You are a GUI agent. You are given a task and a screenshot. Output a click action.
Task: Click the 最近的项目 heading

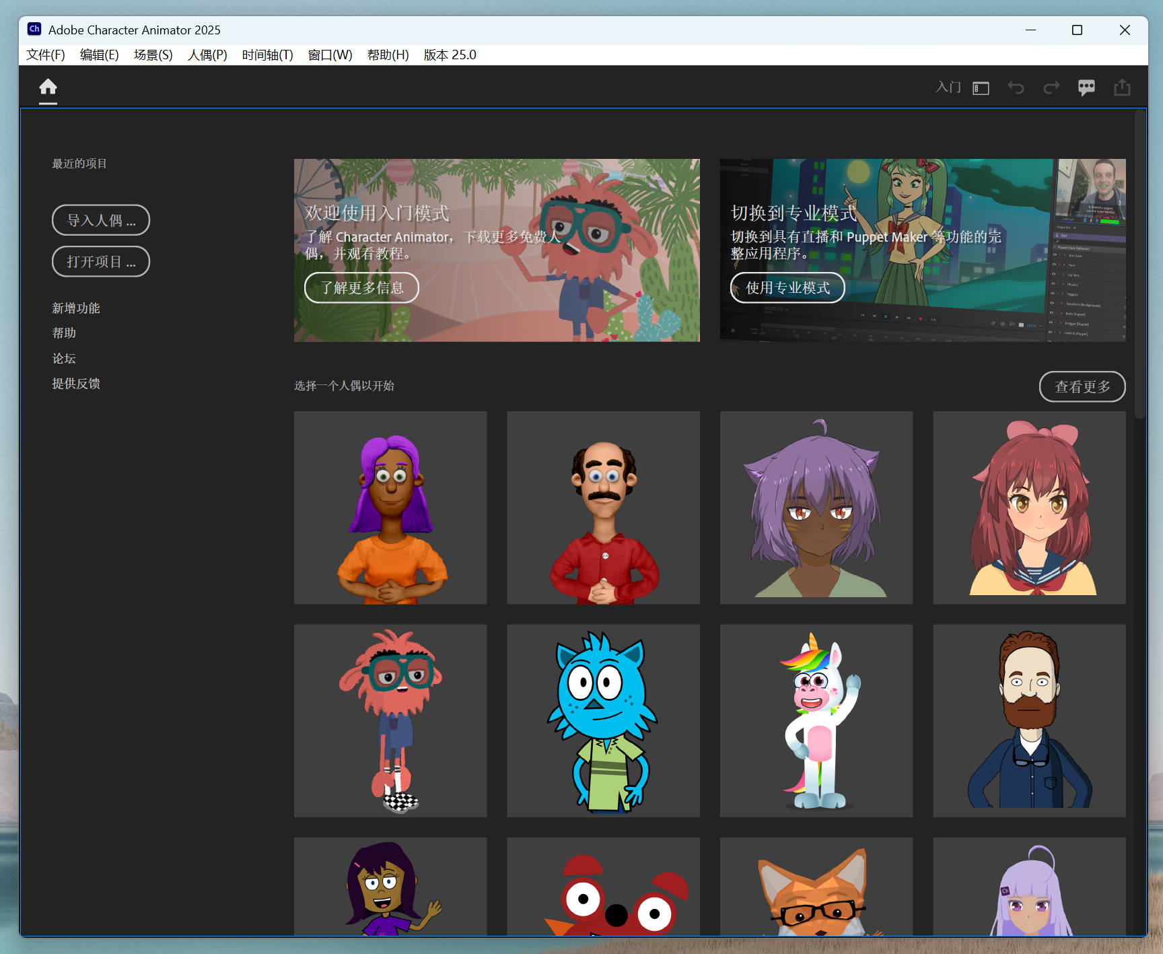click(x=79, y=164)
